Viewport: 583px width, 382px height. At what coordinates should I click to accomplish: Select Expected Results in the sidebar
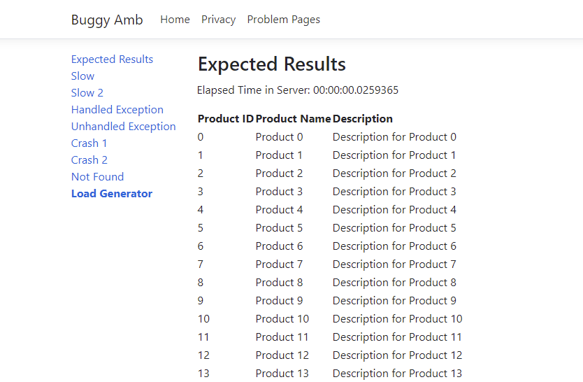pyautogui.click(x=112, y=59)
